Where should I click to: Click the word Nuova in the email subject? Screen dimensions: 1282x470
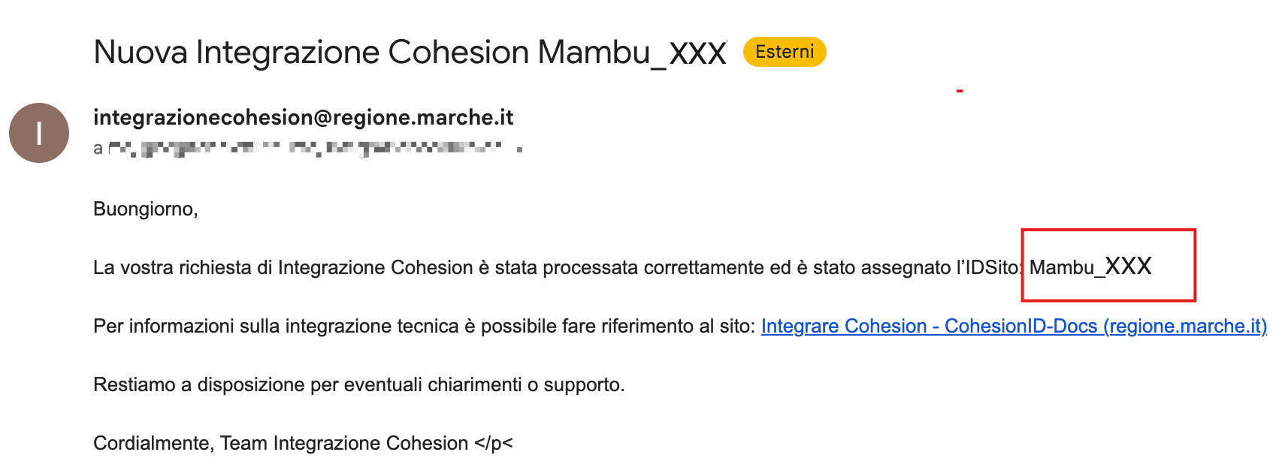pyautogui.click(x=141, y=53)
